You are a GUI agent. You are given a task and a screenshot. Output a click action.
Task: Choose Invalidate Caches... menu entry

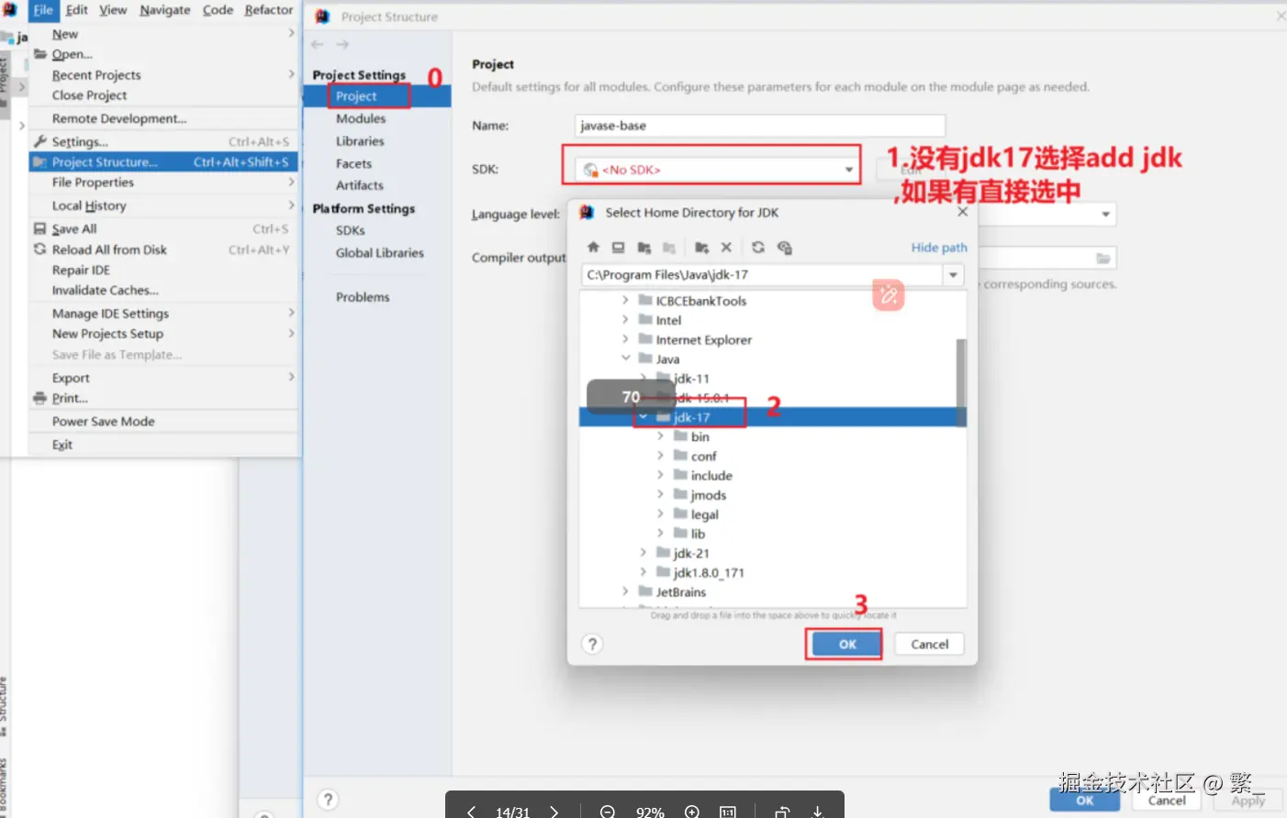163,291
